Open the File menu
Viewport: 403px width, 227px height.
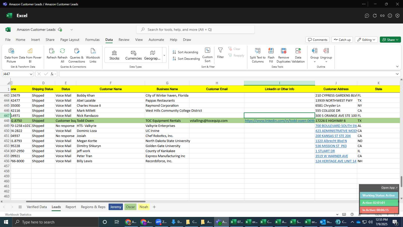8,40
